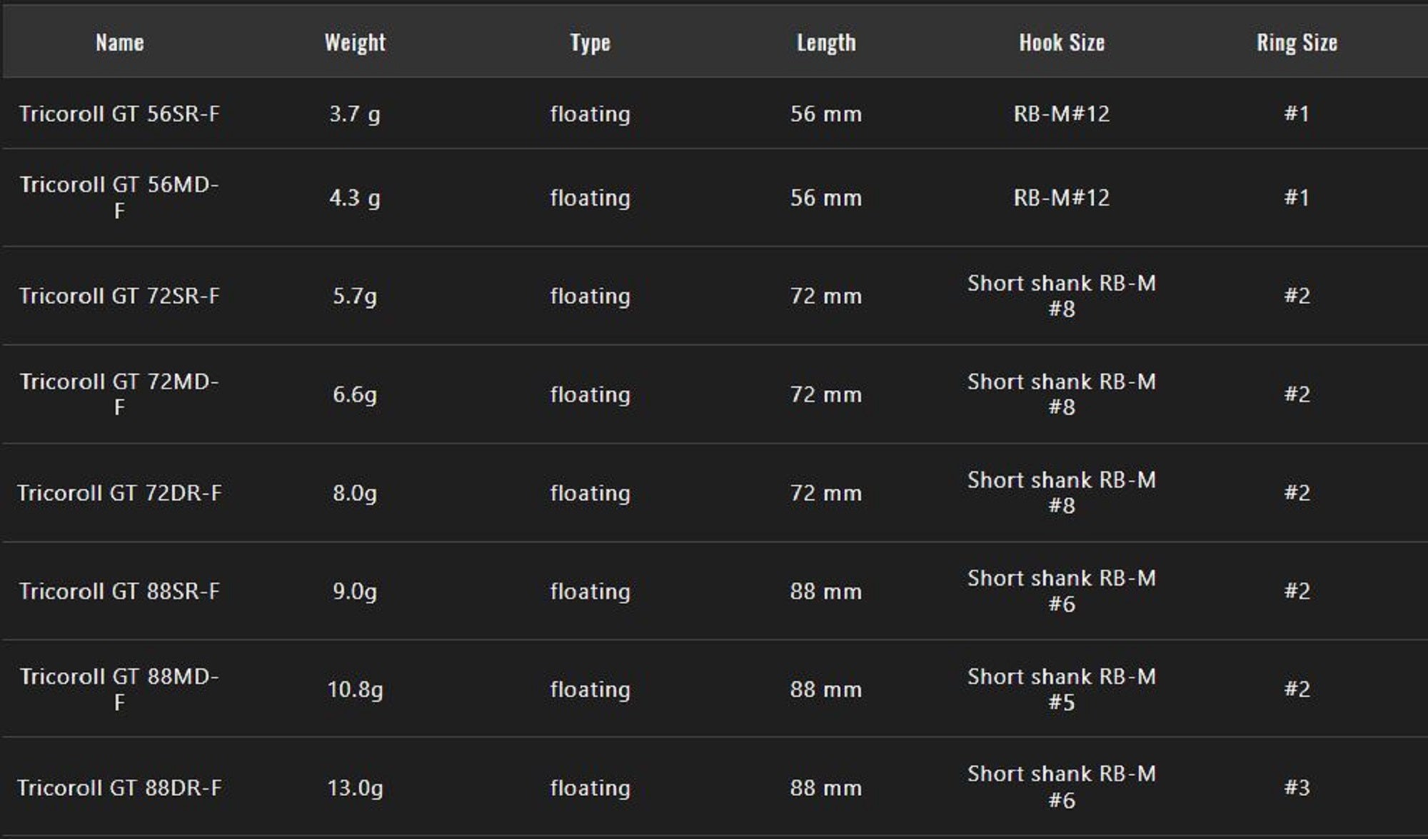Click the Short shank RB-M #5 hook cell

point(1062,689)
